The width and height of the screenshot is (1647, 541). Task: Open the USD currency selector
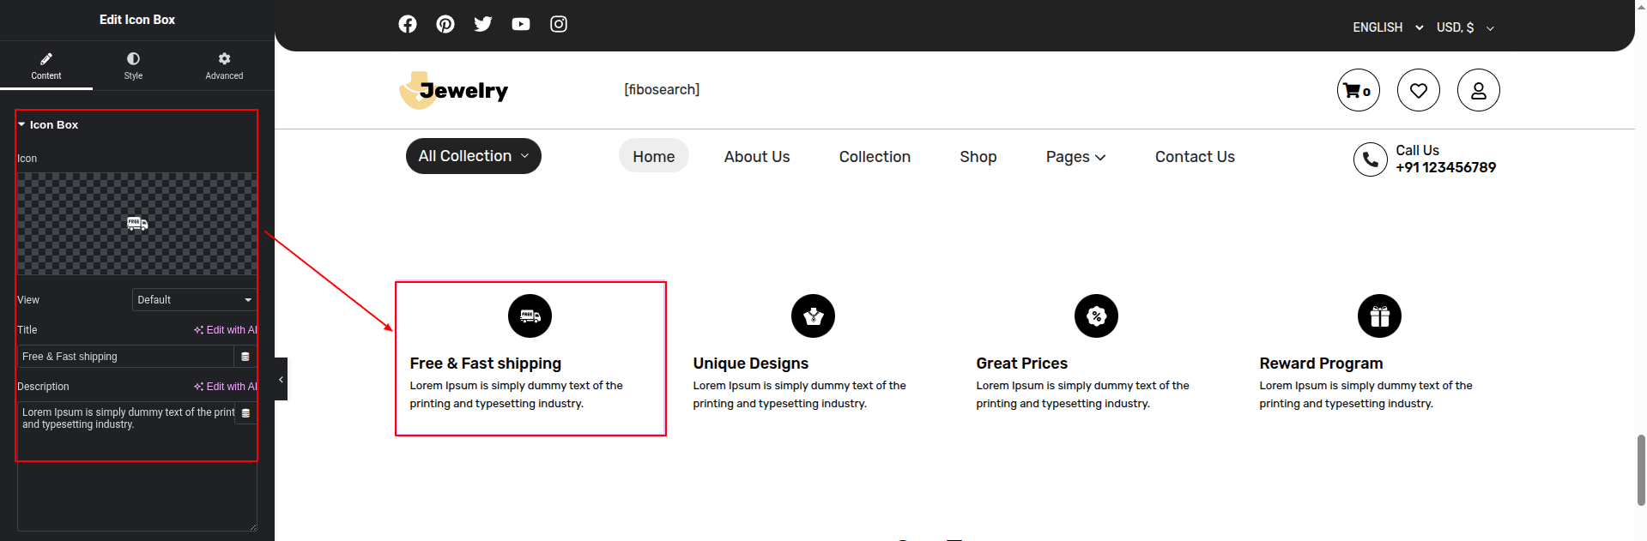tap(1465, 27)
